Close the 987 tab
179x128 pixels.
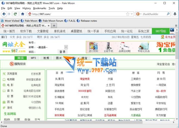pyautogui.click(x=49, y=26)
